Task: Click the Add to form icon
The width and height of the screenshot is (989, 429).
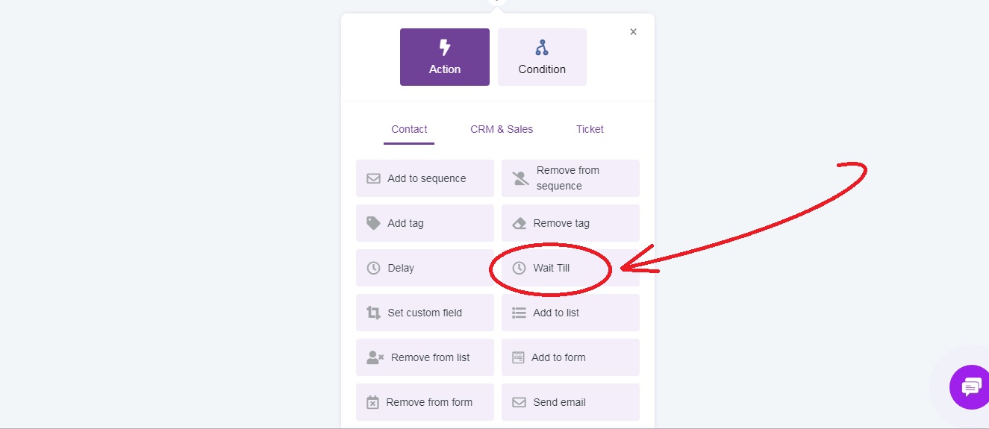Action: tap(518, 357)
